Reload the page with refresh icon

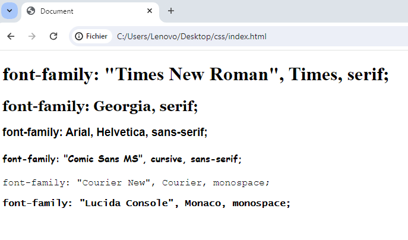point(53,36)
